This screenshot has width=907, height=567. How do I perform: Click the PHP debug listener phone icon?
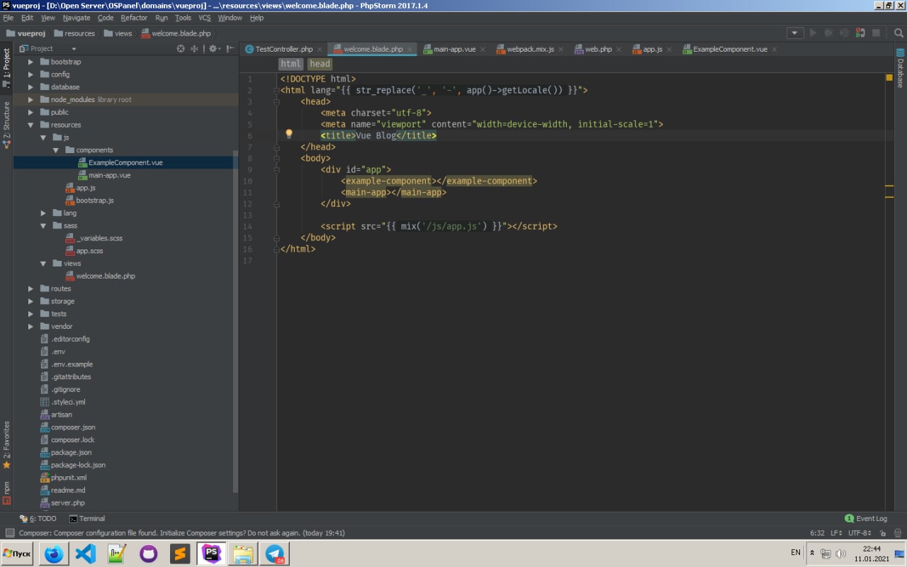860,33
